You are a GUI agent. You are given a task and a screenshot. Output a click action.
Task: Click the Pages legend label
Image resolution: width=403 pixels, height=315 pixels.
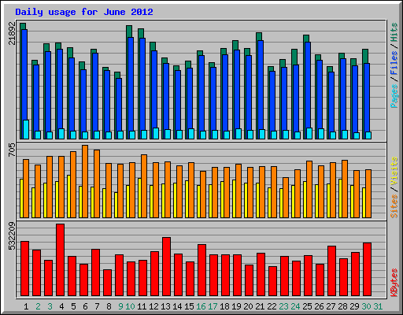pos(394,96)
